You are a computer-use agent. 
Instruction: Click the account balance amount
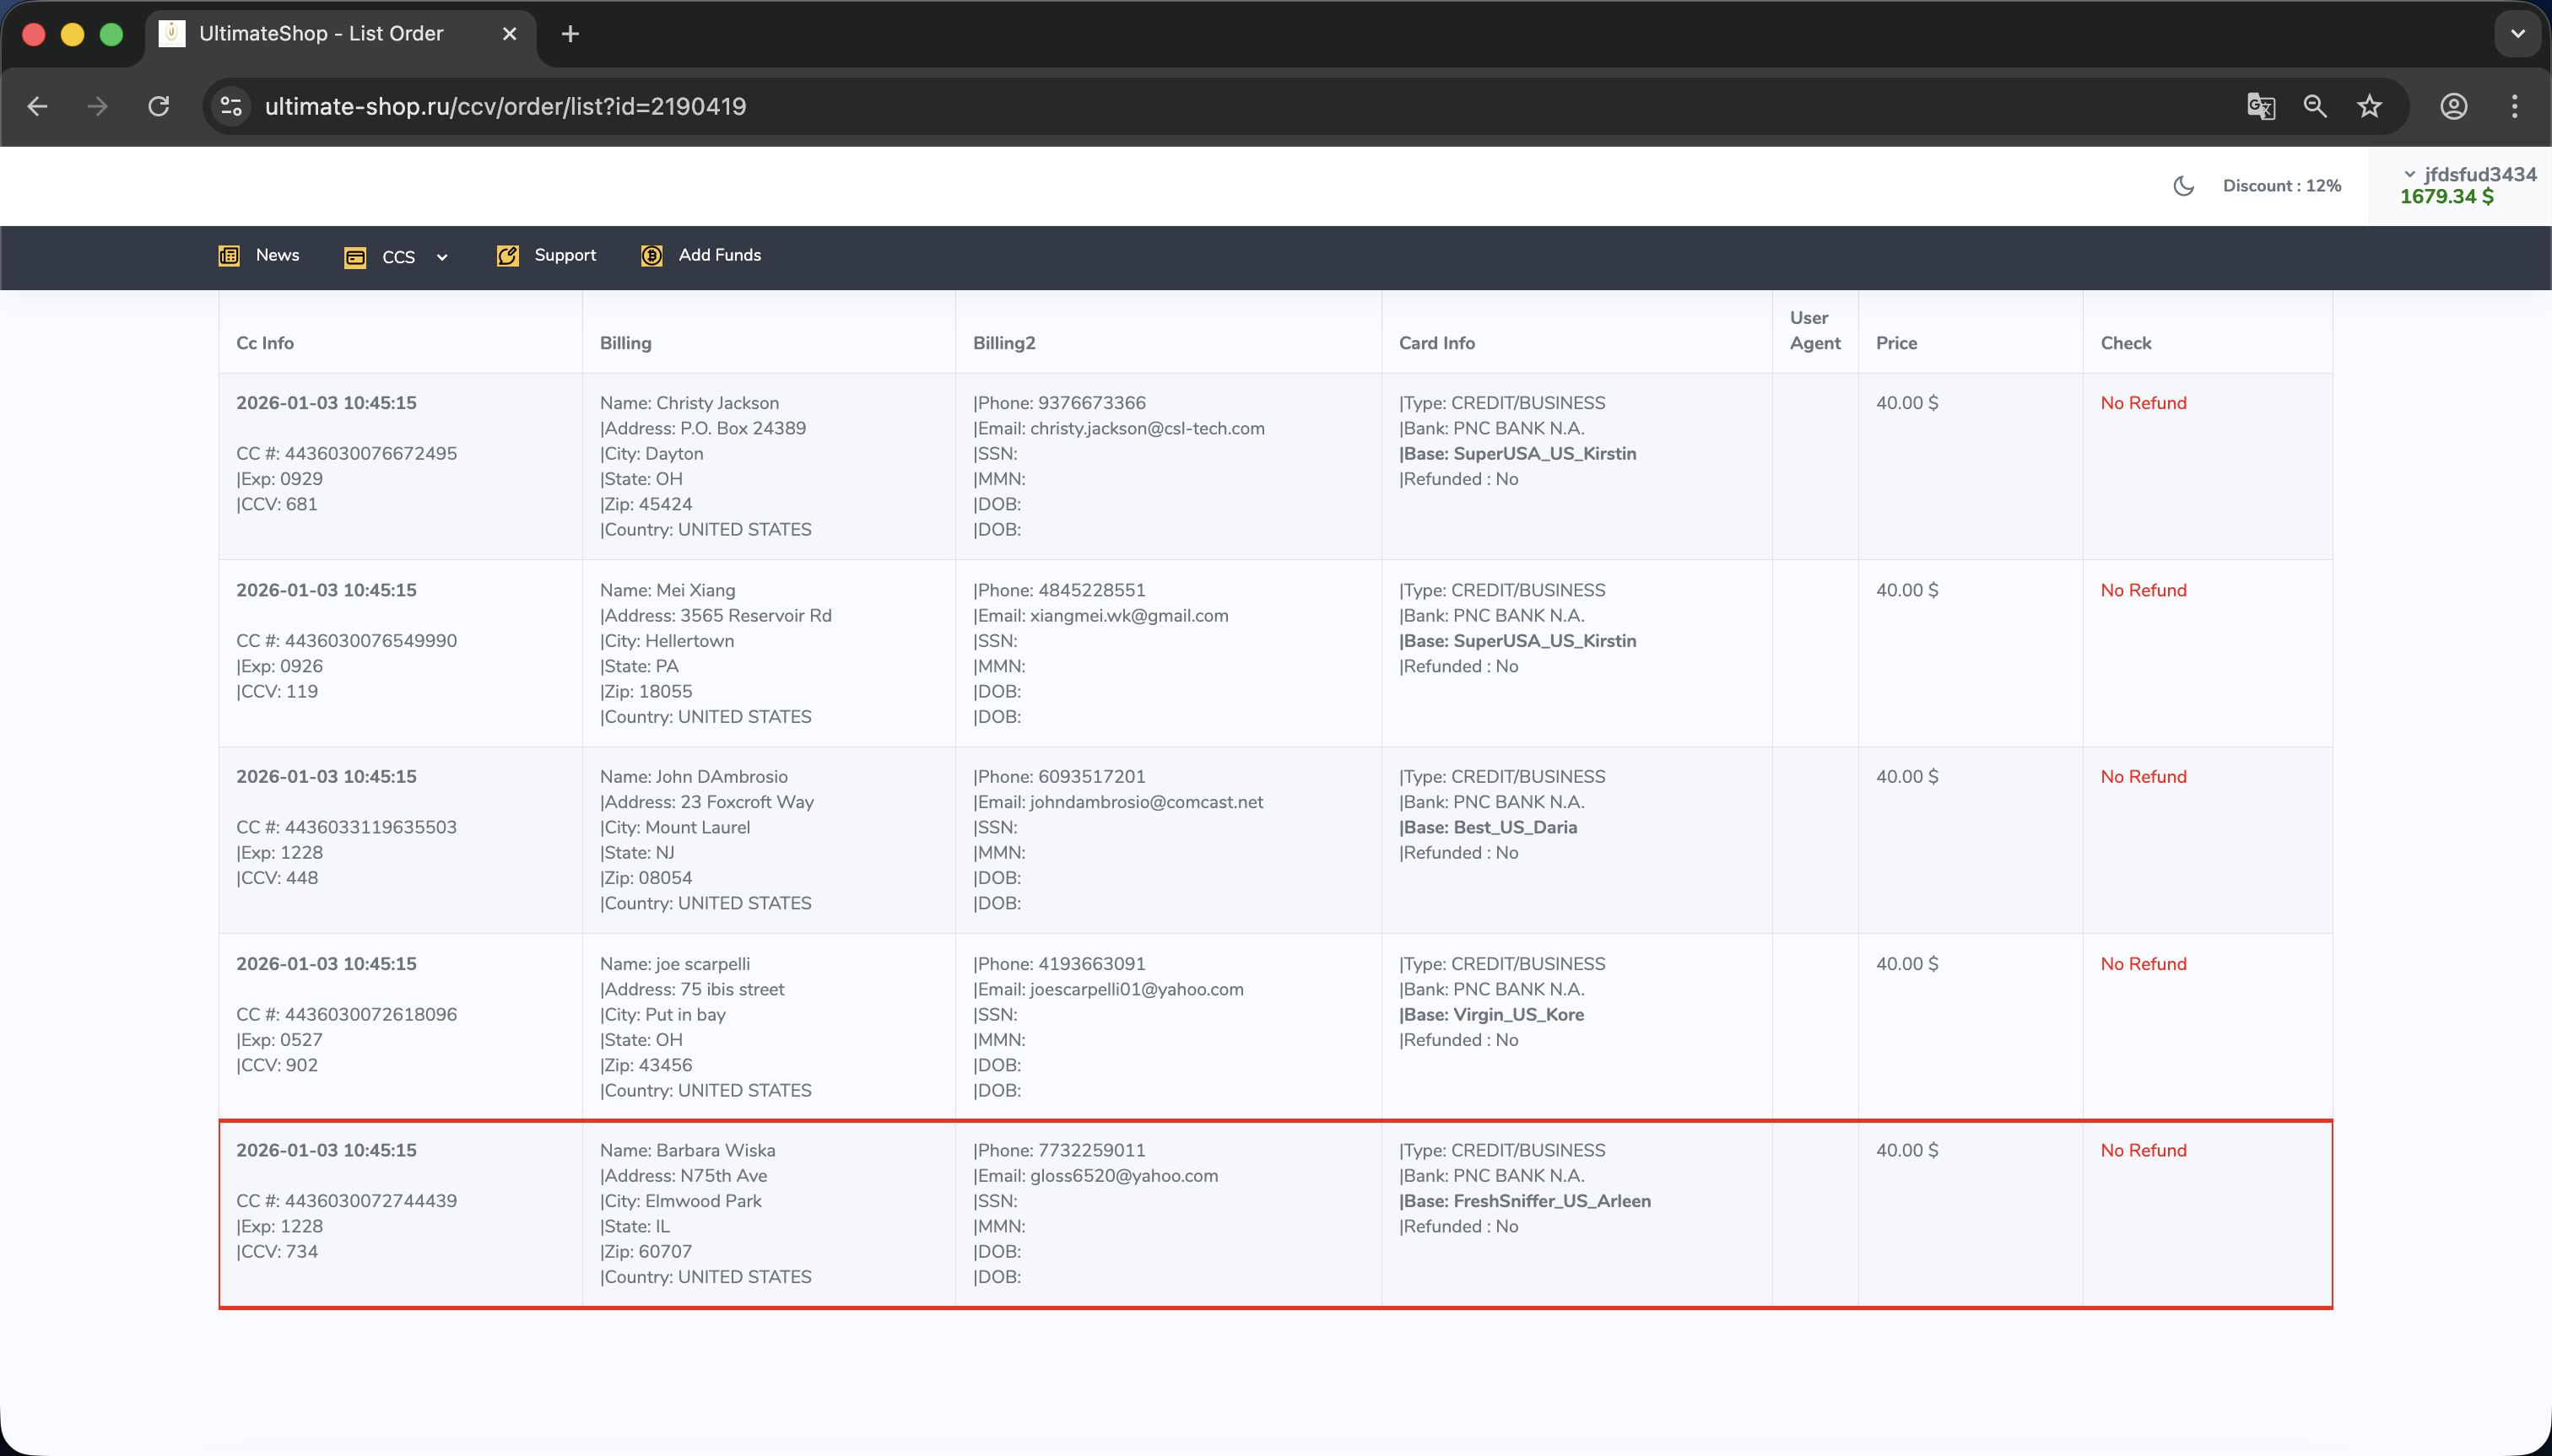coord(2446,197)
